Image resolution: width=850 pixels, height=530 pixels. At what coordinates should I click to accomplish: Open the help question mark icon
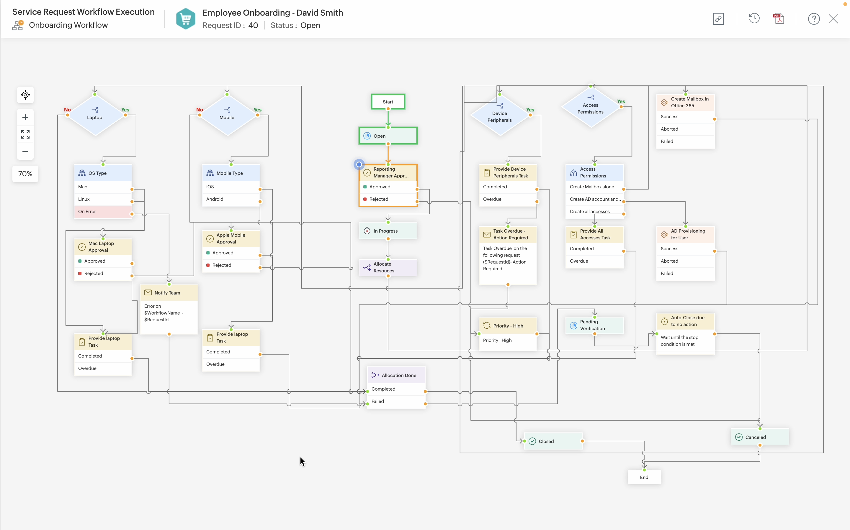click(813, 19)
